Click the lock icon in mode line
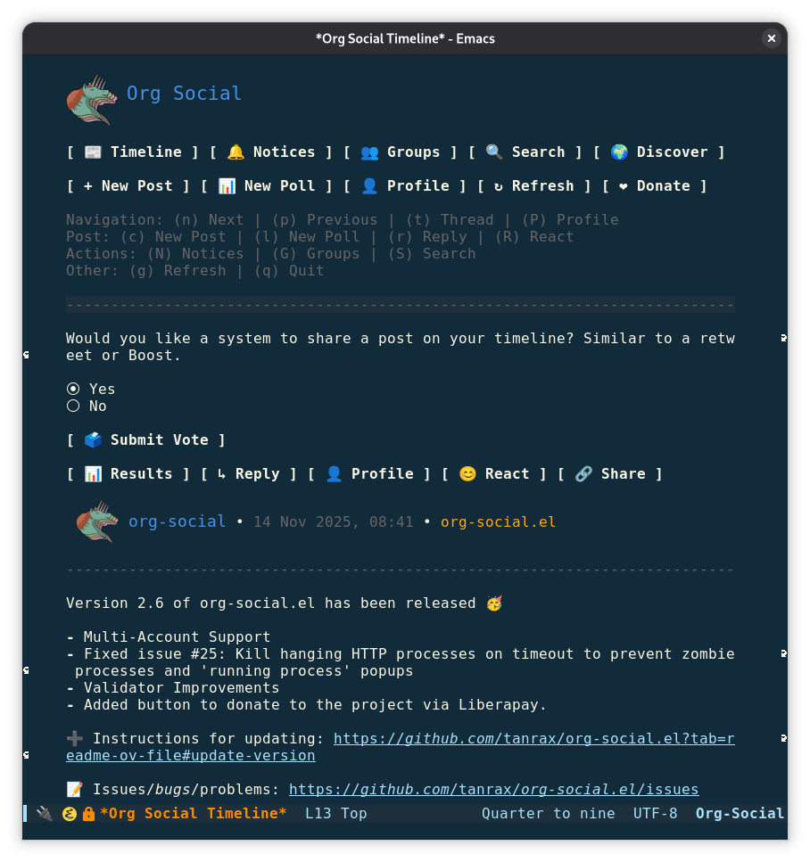This screenshot has height=862, width=810. (88, 814)
